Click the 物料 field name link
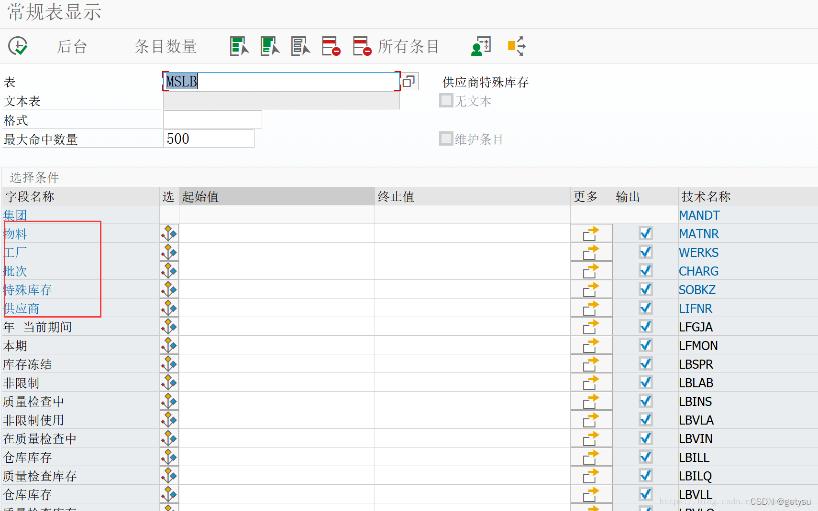This screenshot has width=818, height=511. tap(15, 234)
